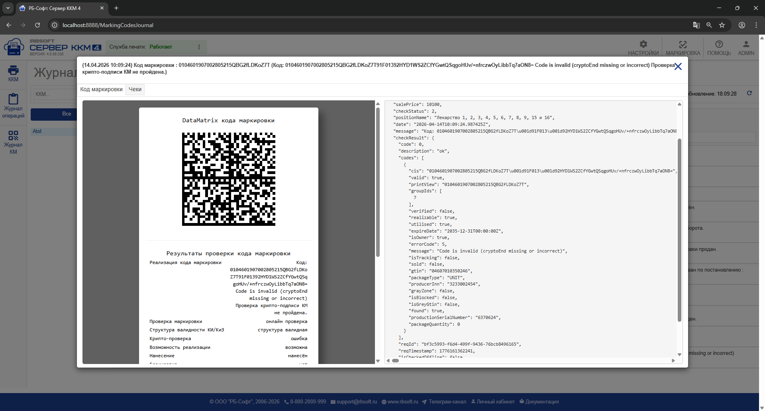Go back in browser history
Screen dimensions: 765x411
click(9, 25)
